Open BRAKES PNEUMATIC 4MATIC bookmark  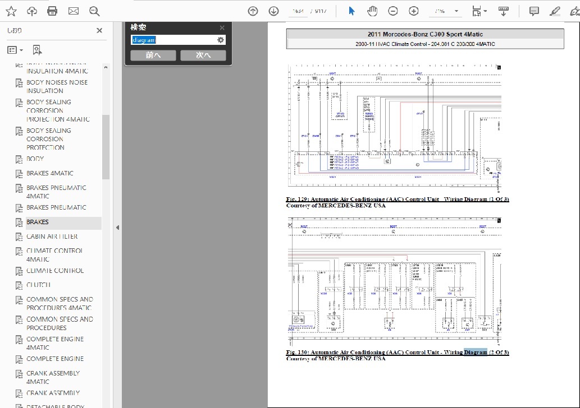tap(56, 192)
